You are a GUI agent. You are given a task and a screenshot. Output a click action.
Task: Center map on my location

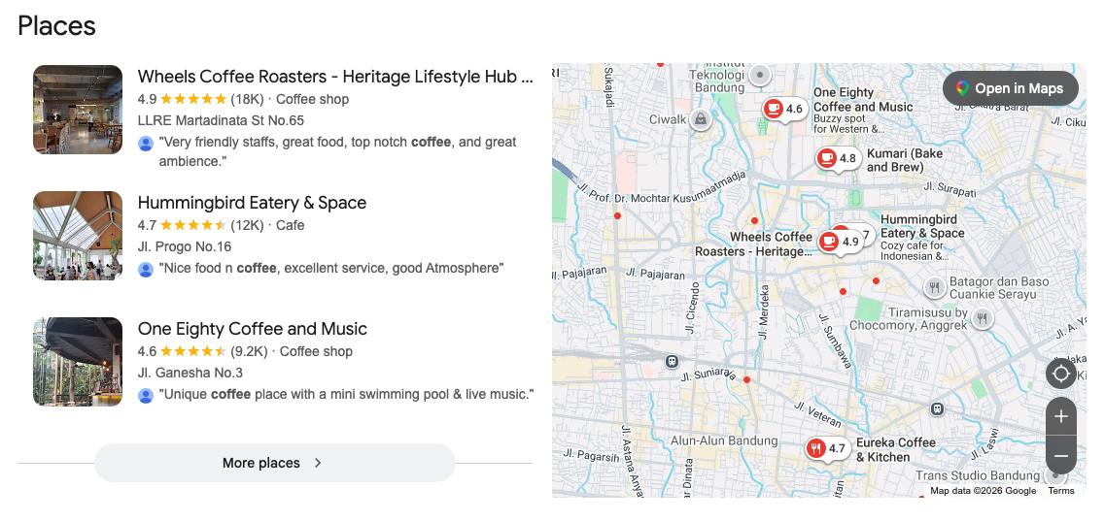coord(1061,374)
